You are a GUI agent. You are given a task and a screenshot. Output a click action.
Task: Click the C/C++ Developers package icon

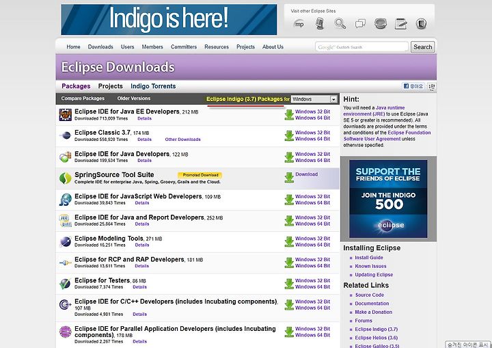click(66, 305)
